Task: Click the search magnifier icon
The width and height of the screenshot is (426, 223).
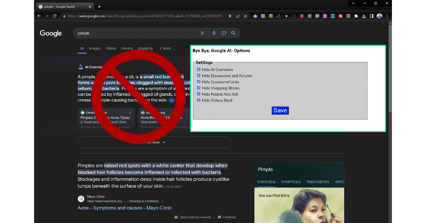Action: pos(233,33)
